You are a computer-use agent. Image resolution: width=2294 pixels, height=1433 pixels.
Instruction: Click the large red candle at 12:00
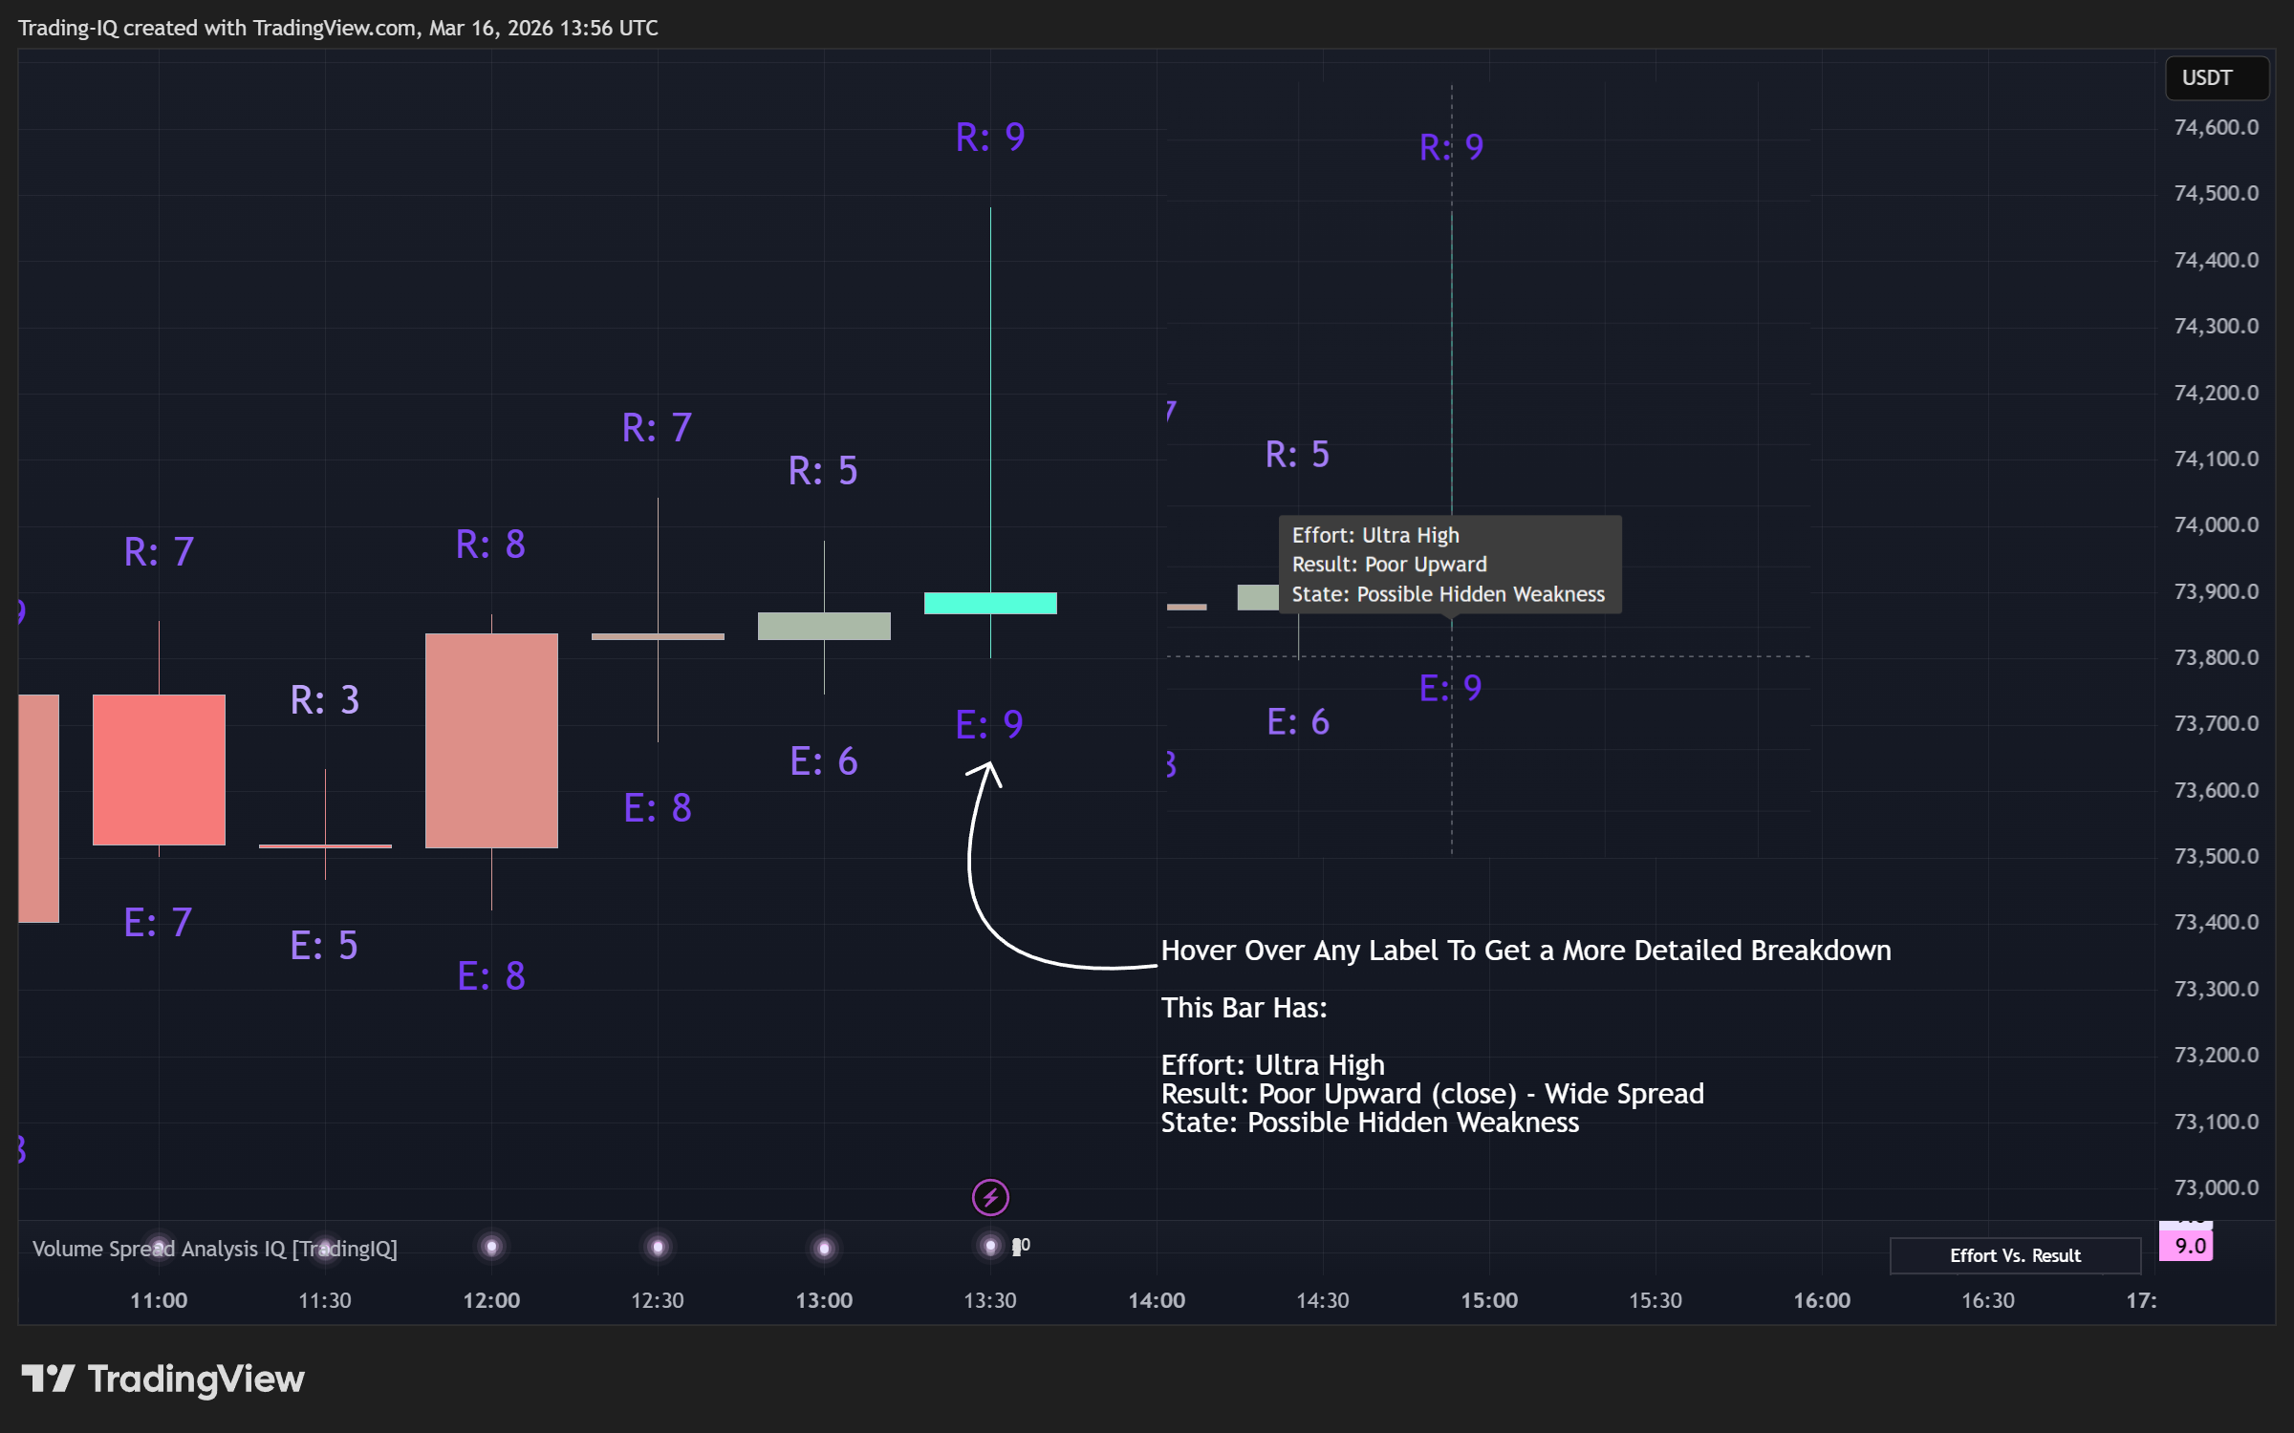tap(491, 740)
